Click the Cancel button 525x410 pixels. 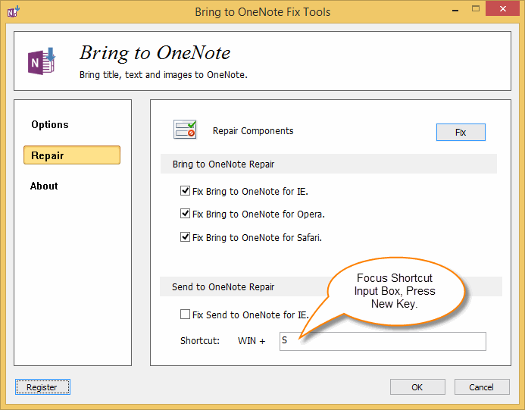[482, 387]
